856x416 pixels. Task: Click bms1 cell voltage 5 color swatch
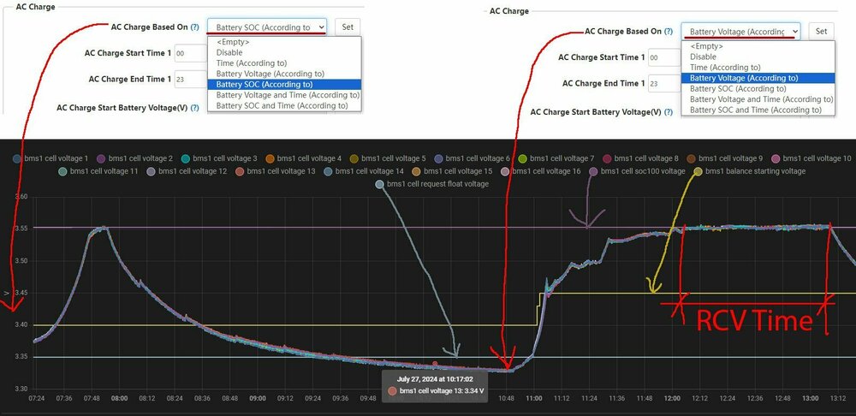pos(354,158)
